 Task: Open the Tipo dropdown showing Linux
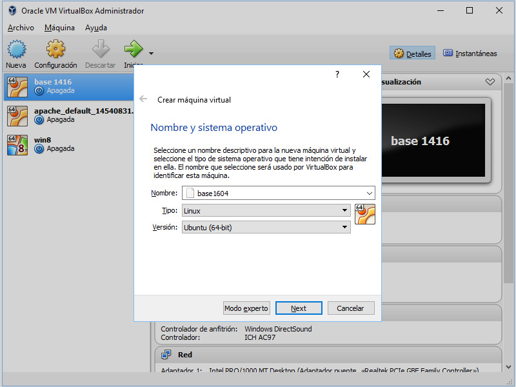click(266, 210)
